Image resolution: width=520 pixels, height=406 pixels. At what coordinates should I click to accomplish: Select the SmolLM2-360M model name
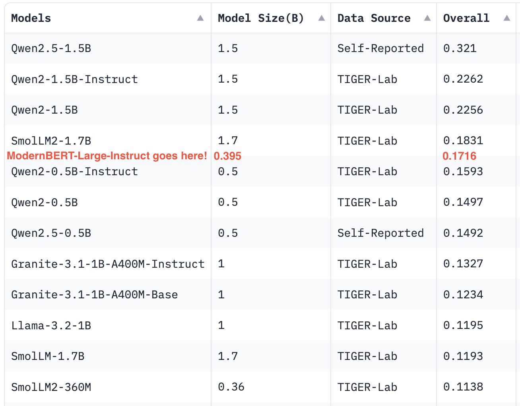(x=51, y=387)
